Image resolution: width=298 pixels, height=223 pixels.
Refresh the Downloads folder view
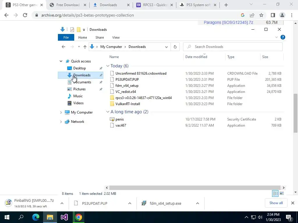(175, 47)
